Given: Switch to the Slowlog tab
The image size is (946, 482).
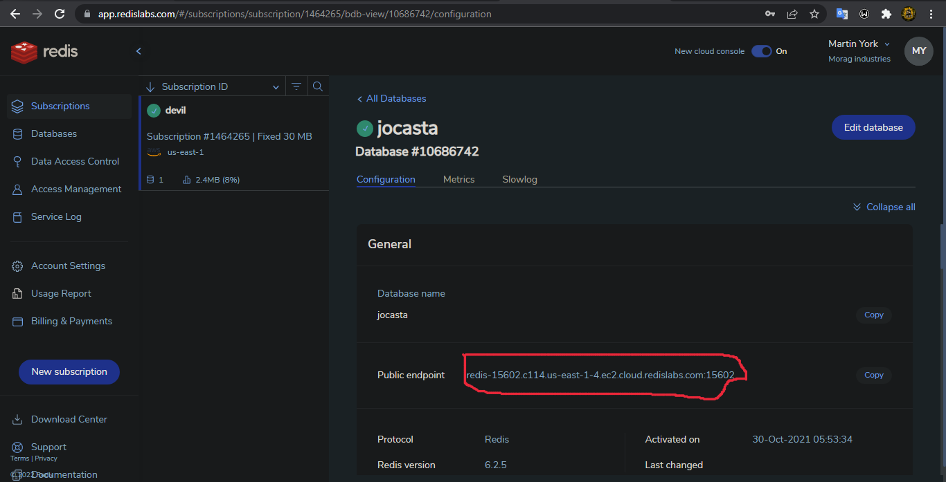Looking at the screenshot, I should tap(519, 179).
